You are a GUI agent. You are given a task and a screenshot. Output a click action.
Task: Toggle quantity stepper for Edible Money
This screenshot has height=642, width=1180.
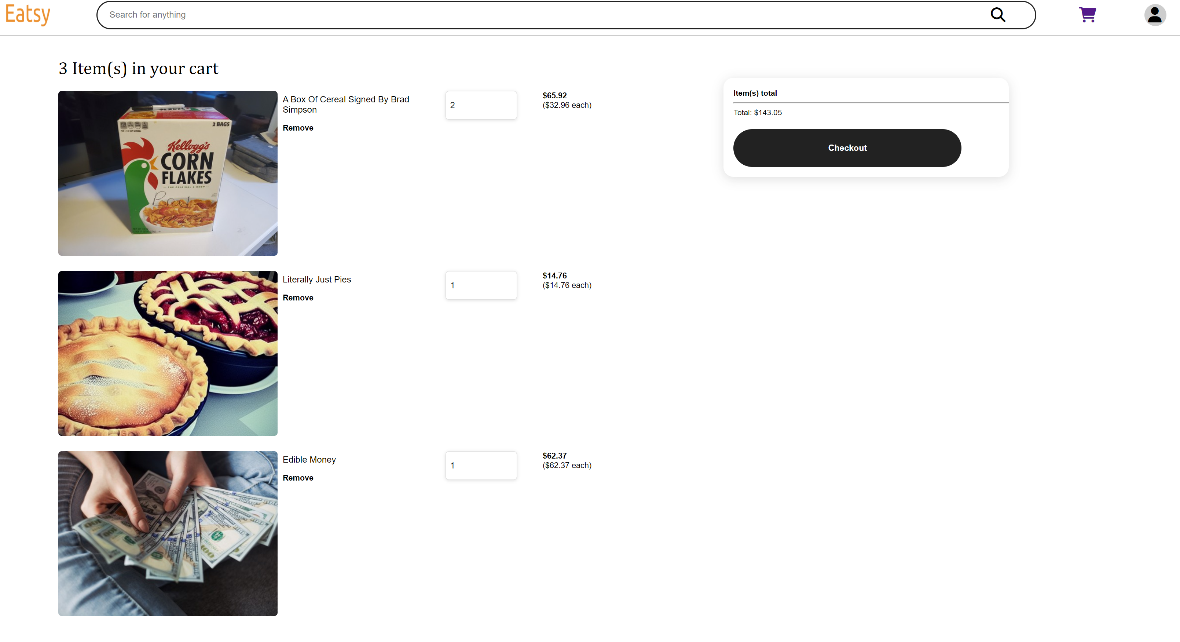pos(481,465)
